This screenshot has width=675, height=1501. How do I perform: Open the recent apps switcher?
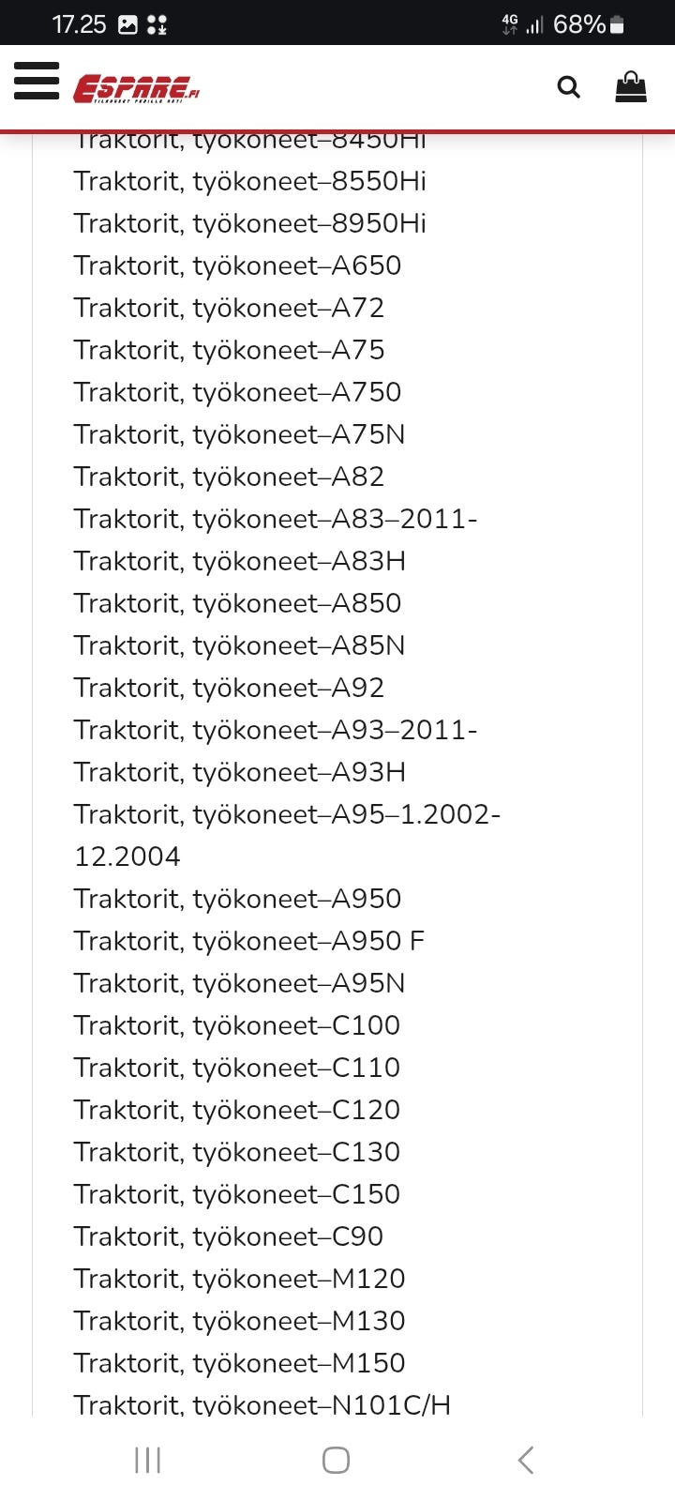pos(148,1460)
